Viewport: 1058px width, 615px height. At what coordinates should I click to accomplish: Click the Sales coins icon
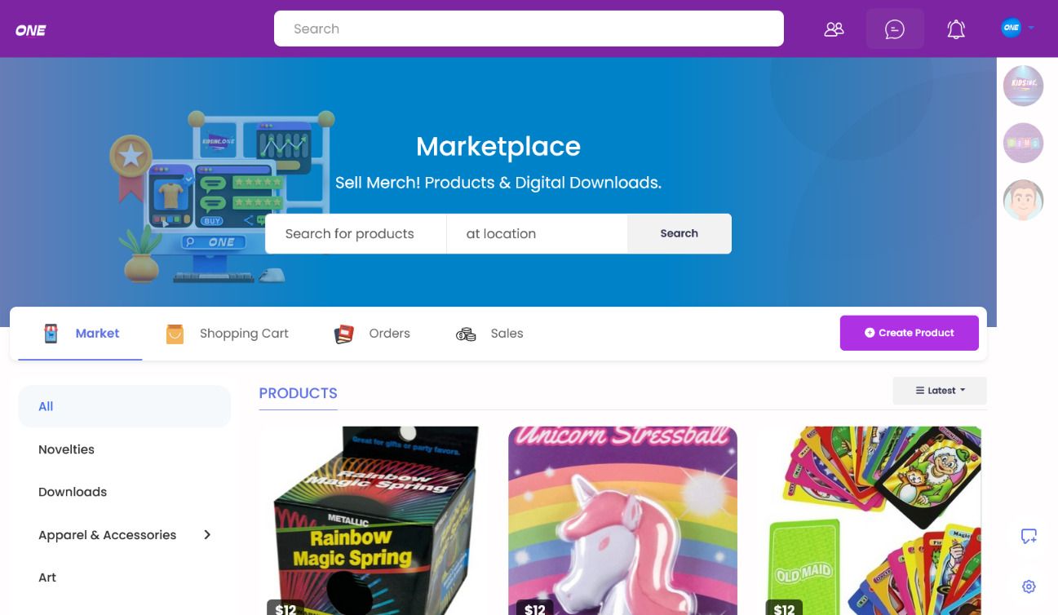pyautogui.click(x=466, y=334)
